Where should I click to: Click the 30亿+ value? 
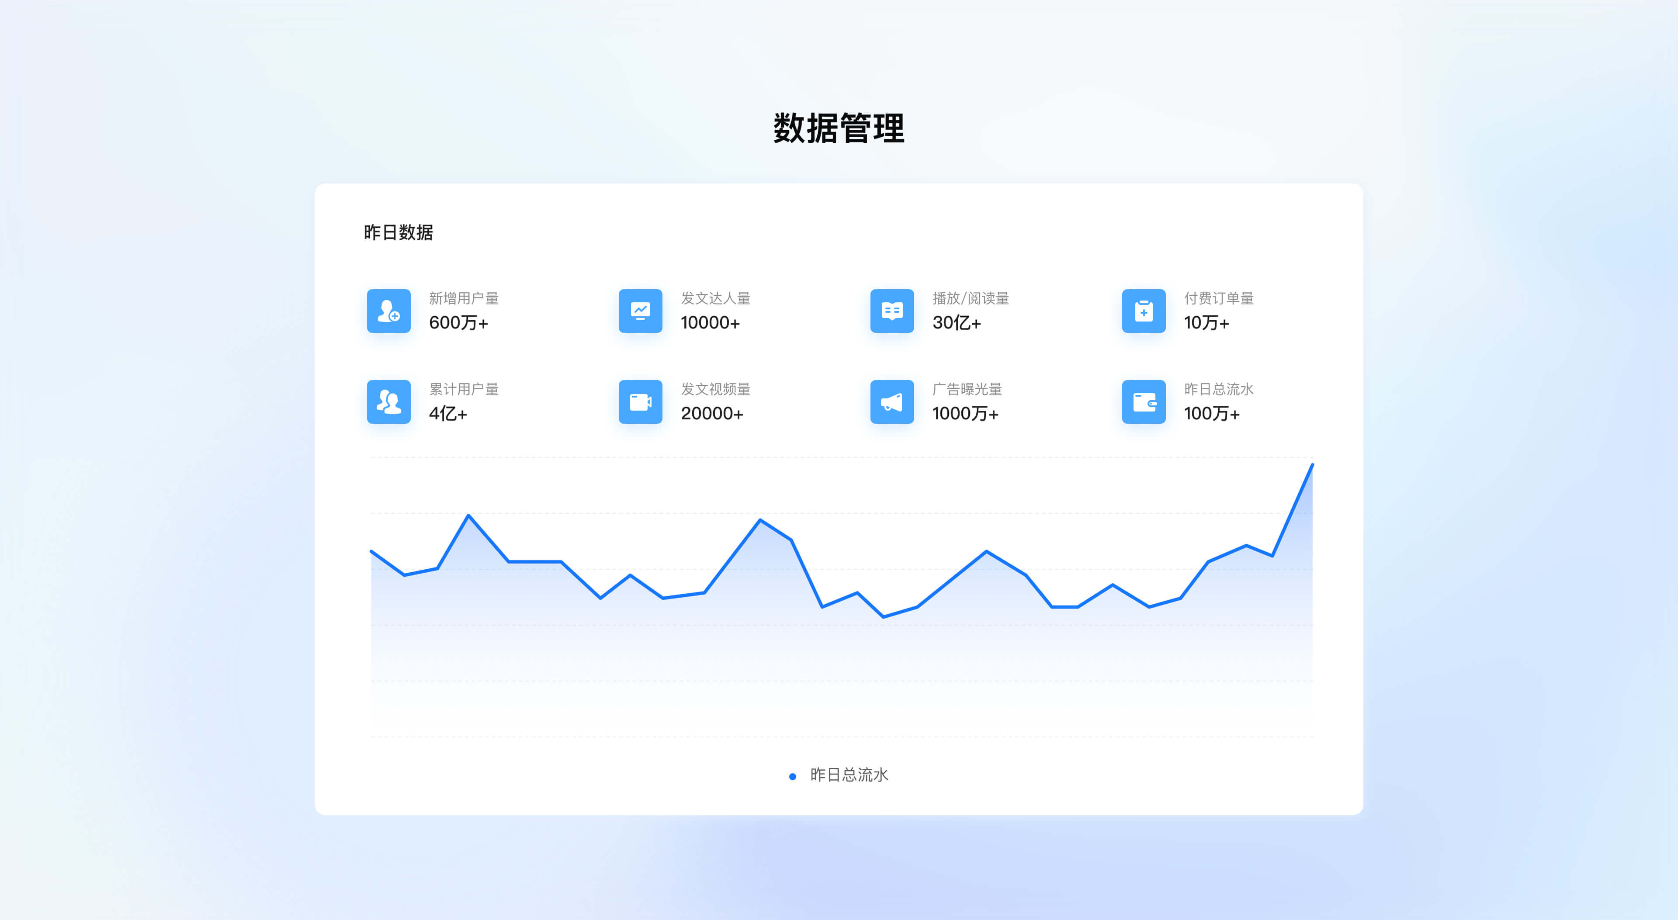point(956,323)
